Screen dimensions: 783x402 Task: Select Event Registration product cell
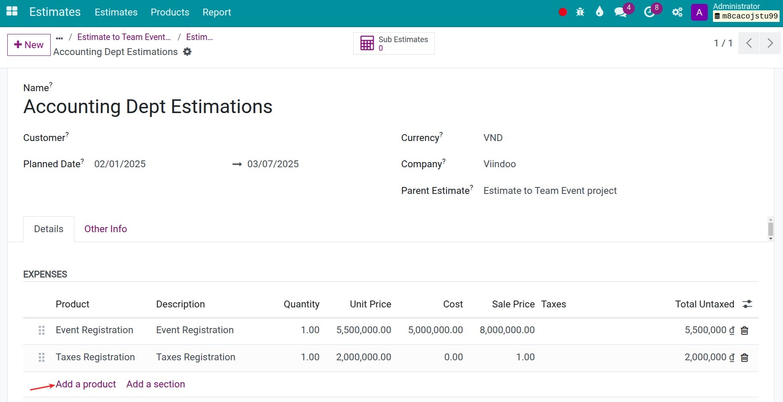(95, 330)
